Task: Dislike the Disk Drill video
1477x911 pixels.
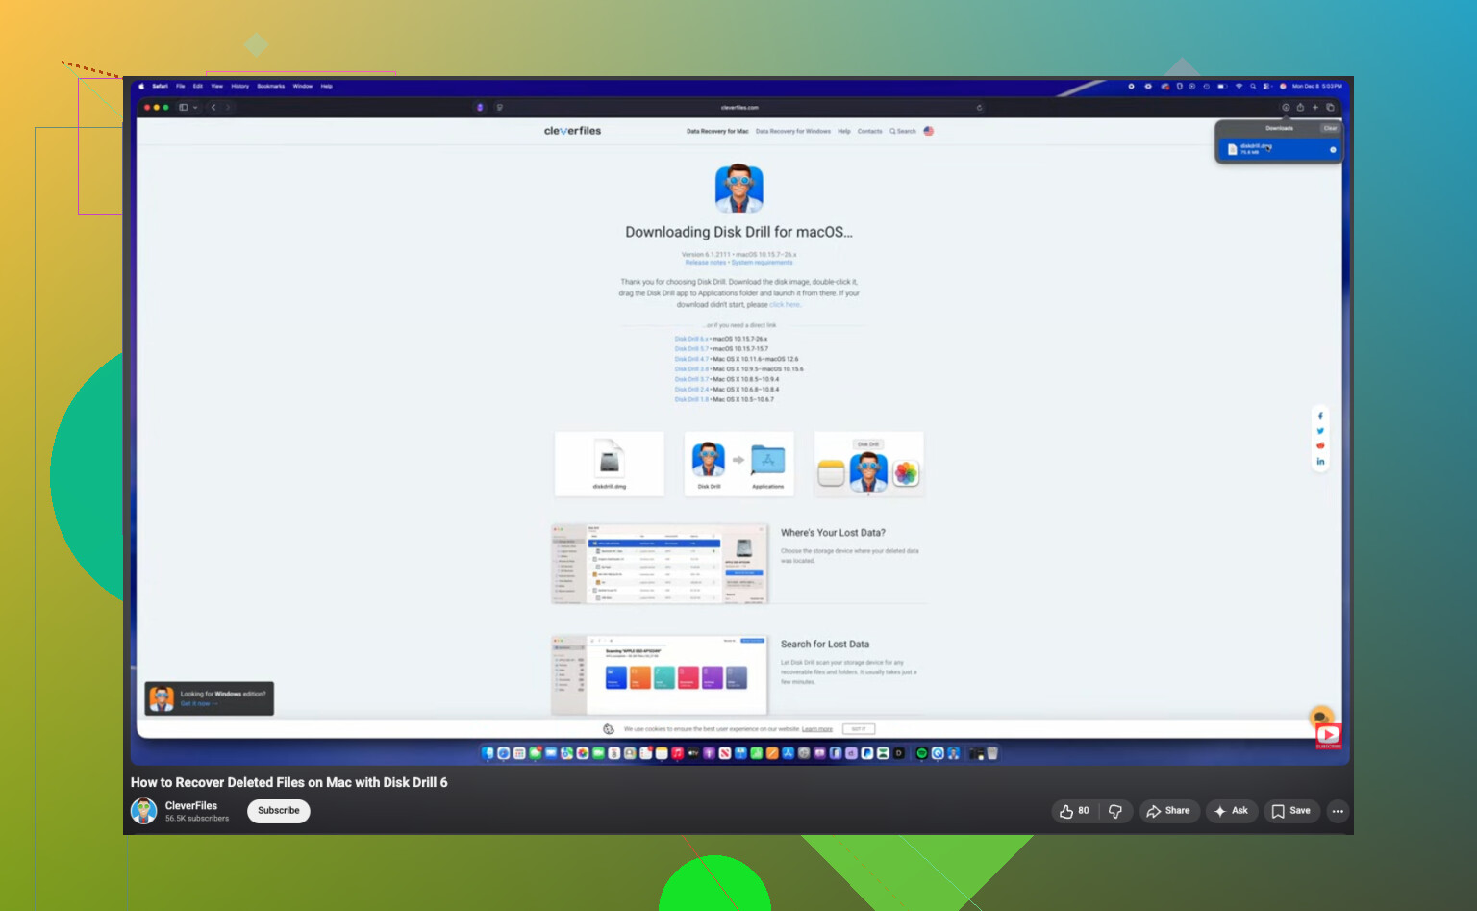Action: point(1115,811)
